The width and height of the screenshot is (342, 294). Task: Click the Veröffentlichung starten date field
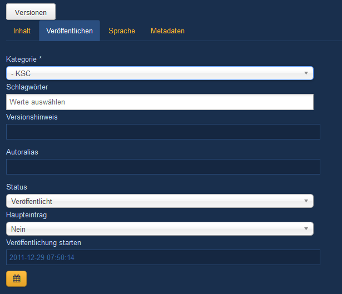click(163, 257)
